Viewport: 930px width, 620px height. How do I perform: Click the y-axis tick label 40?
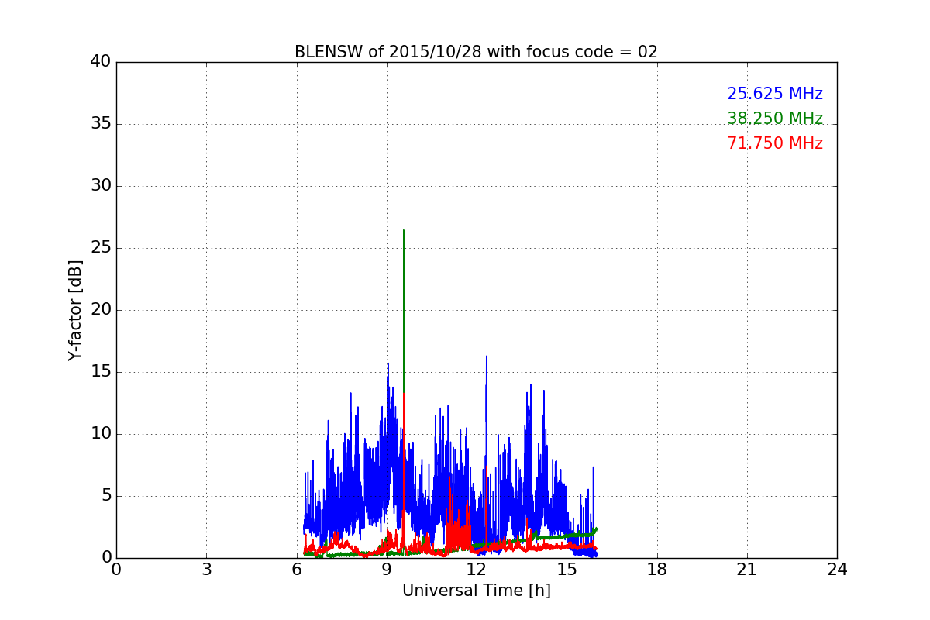pos(101,62)
